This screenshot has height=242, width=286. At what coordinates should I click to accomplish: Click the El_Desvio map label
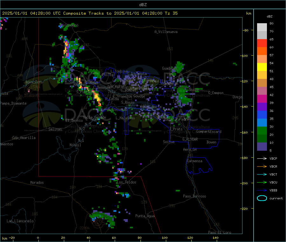pos(74,121)
